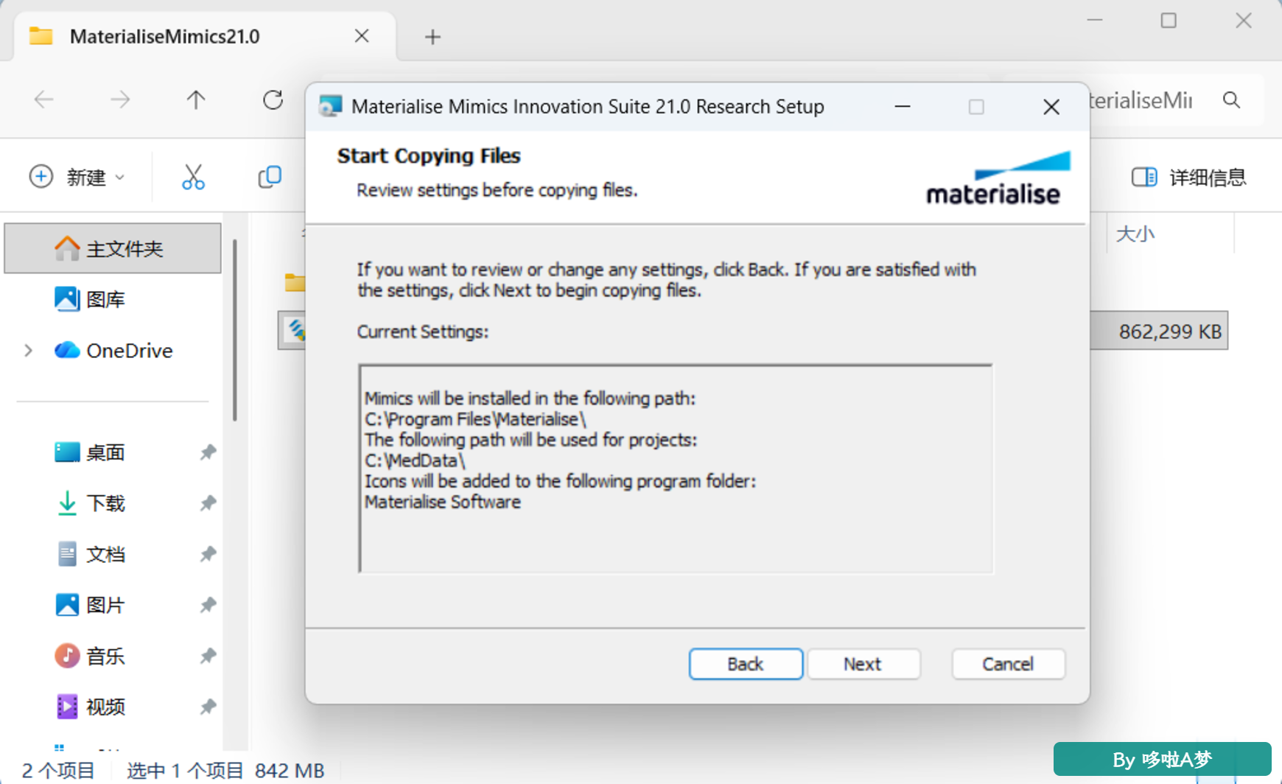Go back in File Explorer
The height and width of the screenshot is (784, 1282).
44,99
